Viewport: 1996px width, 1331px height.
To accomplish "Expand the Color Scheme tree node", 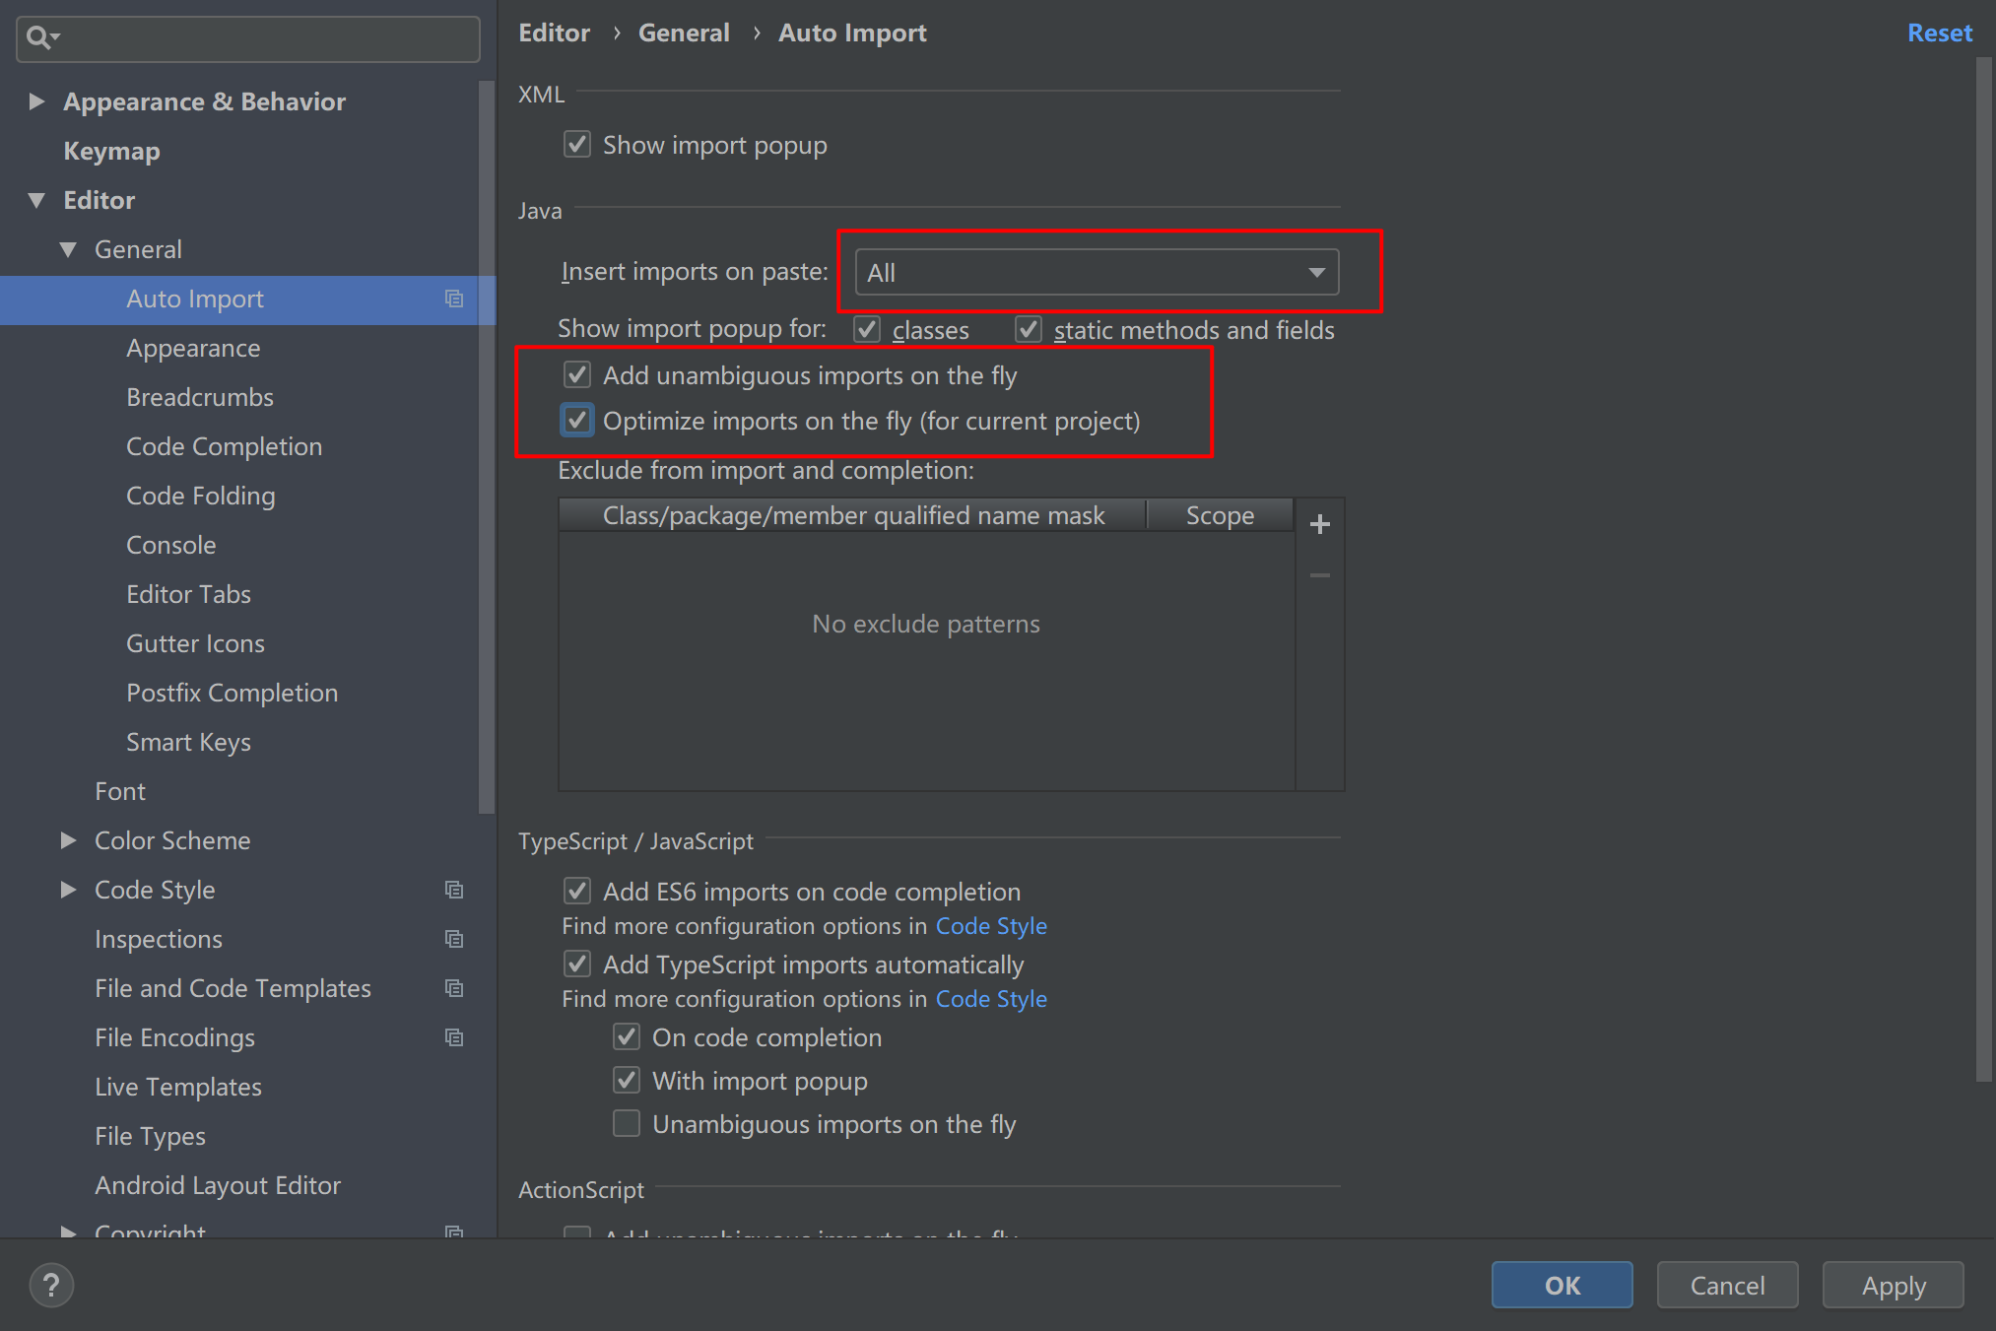I will click(x=68, y=840).
